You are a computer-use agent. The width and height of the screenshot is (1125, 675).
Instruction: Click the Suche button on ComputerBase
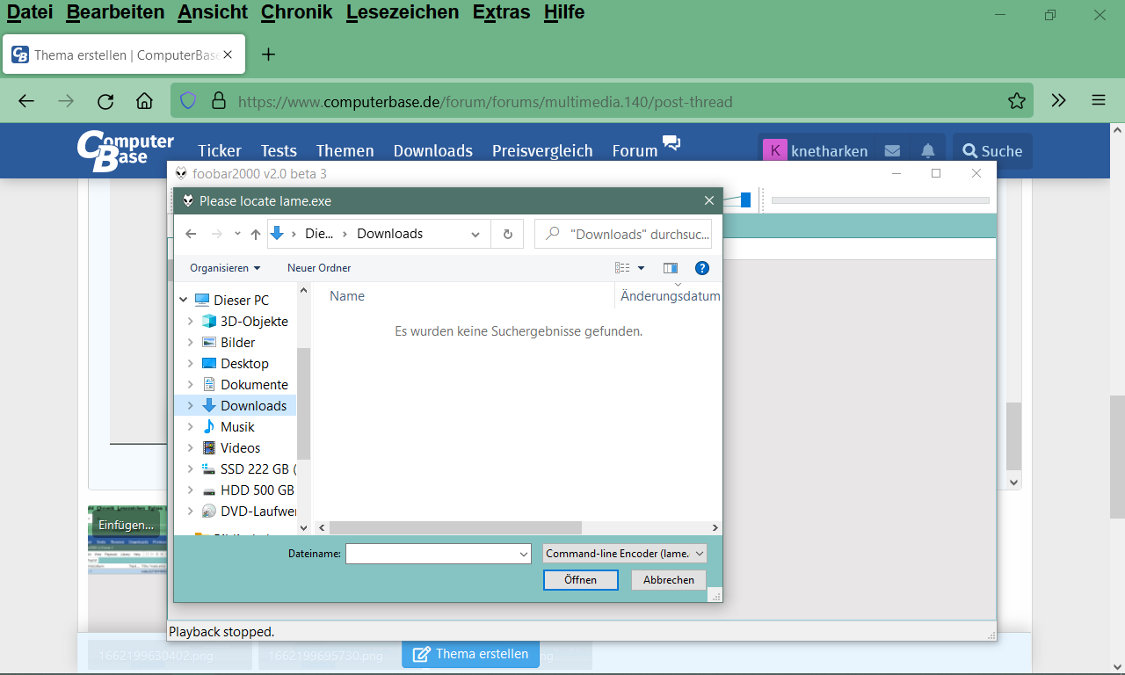[992, 151]
